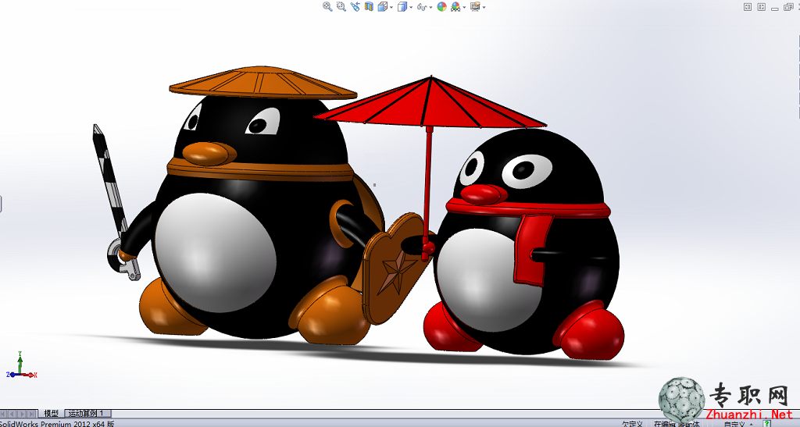Open the View Settings dropdown arrow

pos(484,7)
